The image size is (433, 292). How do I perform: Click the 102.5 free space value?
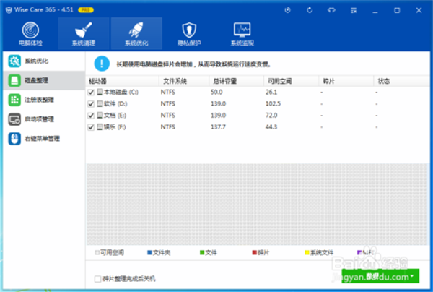click(273, 103)
